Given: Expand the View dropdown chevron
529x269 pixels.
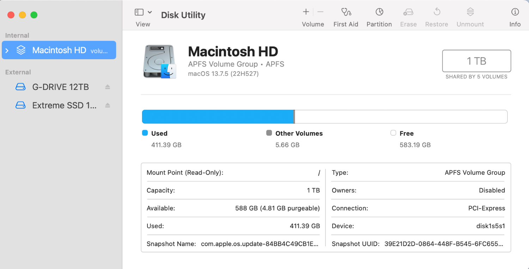Looking at the screenshot, I should 150,12.
